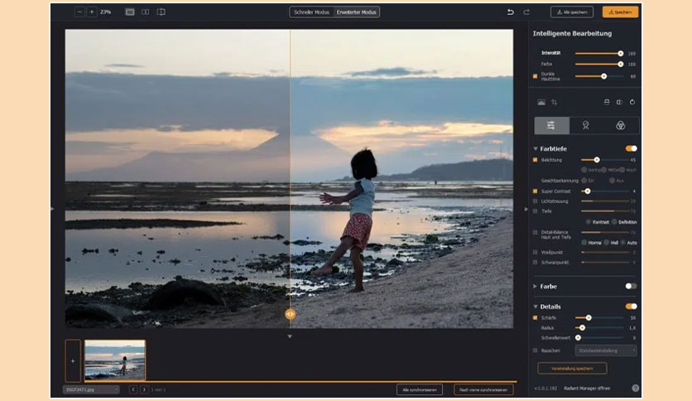Viewport: 692px width, 401px height.
Task: Uncheck Super Contrast checkbox
Action: pos(536,191)
